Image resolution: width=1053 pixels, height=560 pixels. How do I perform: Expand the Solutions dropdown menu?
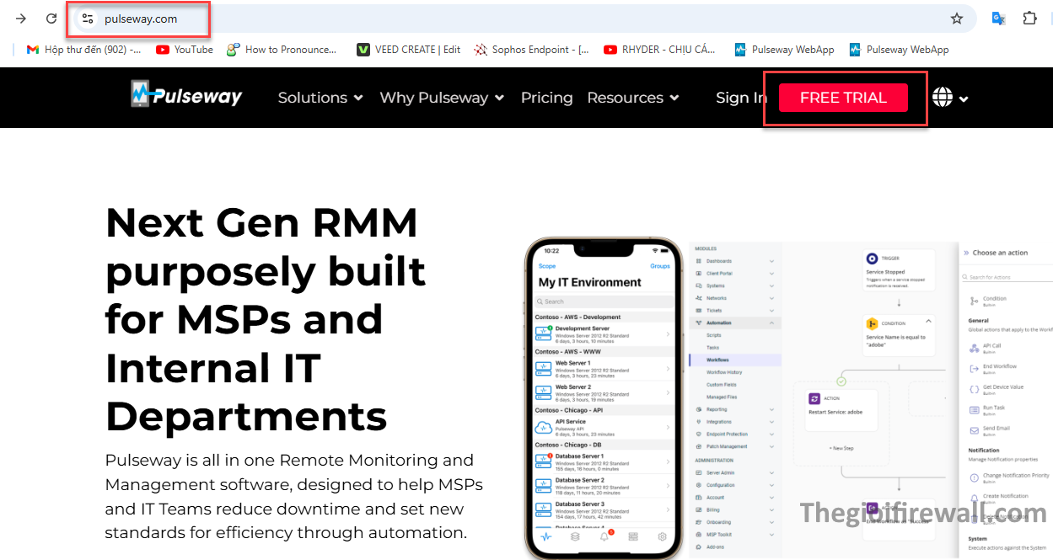[x=320, y=98]
